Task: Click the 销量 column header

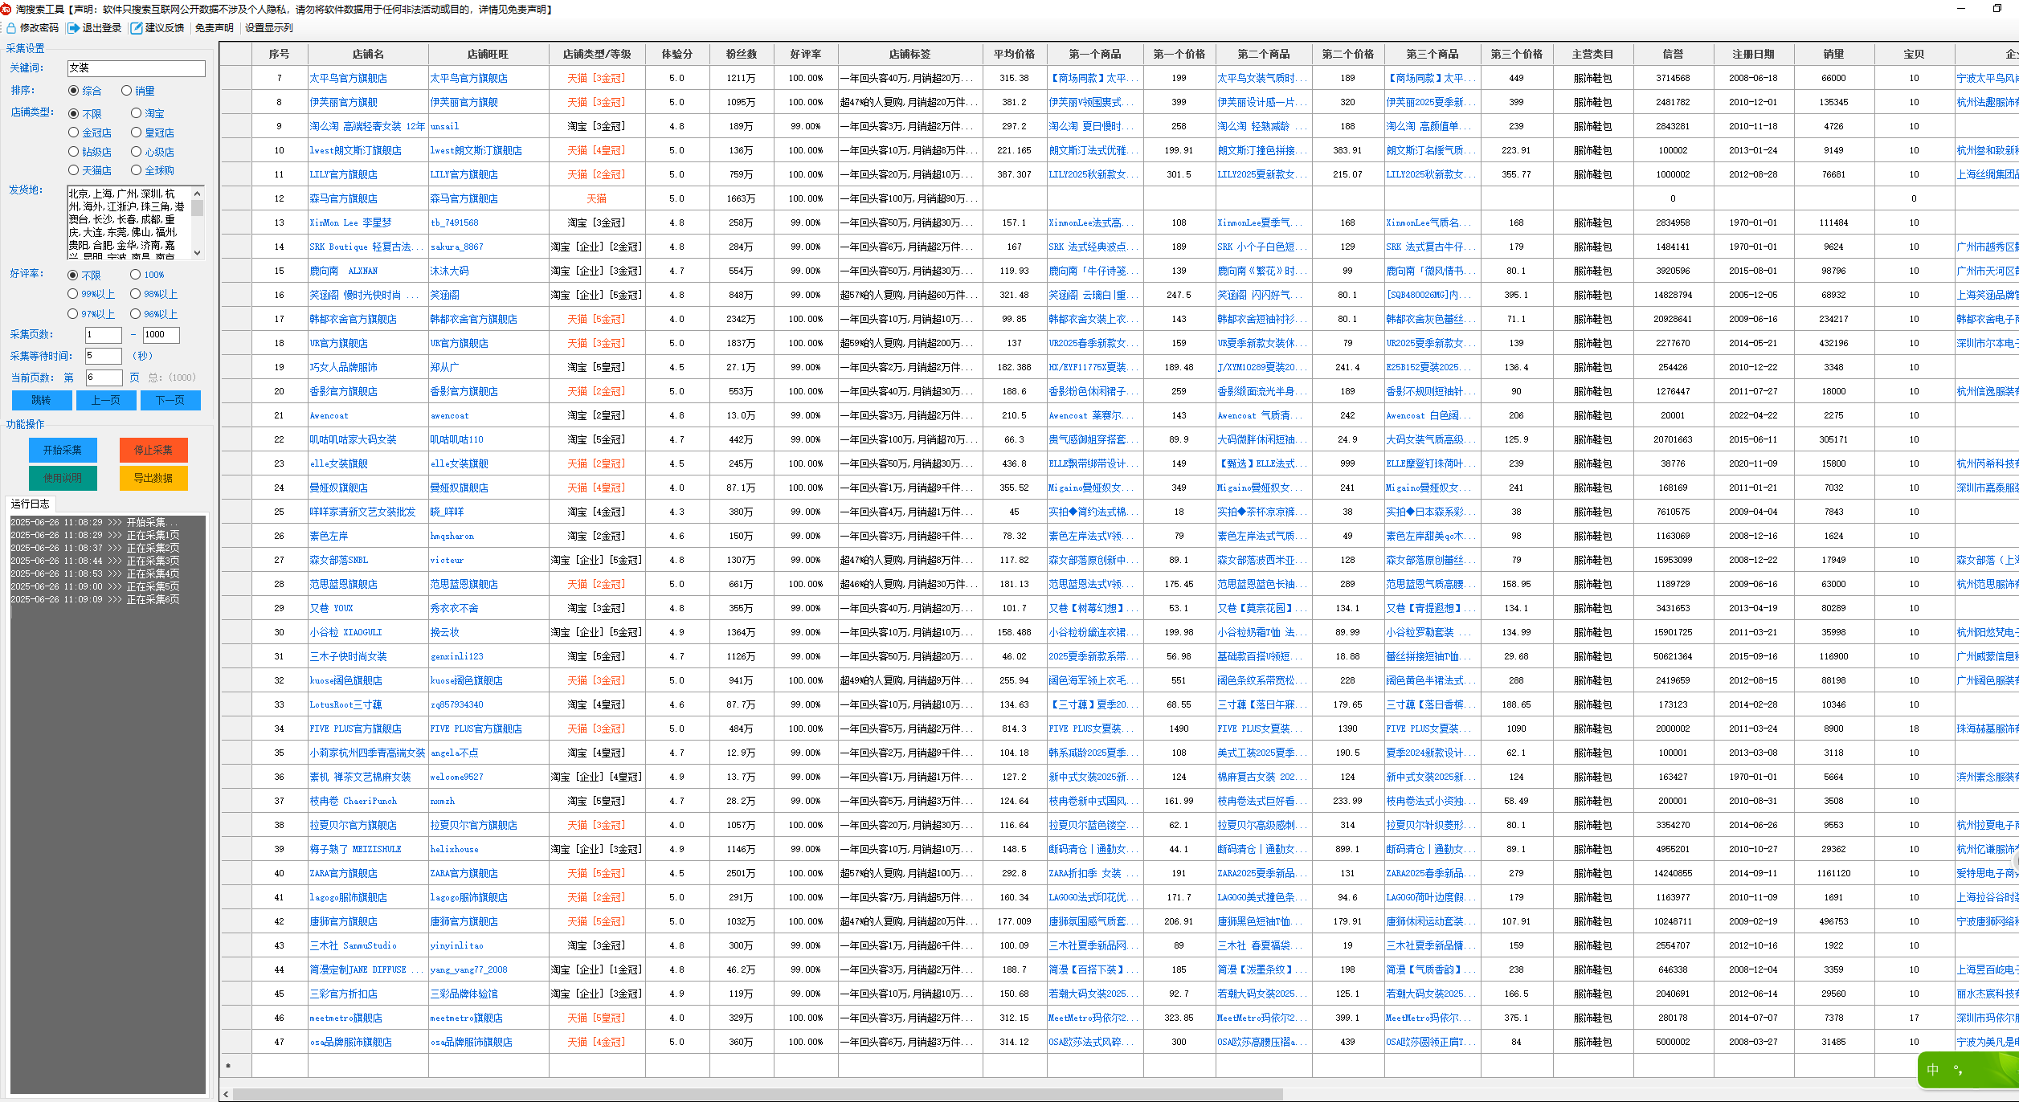Action: (x=1833, y=55)
